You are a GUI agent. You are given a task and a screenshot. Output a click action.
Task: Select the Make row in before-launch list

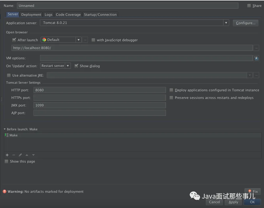tap(132, 135)
